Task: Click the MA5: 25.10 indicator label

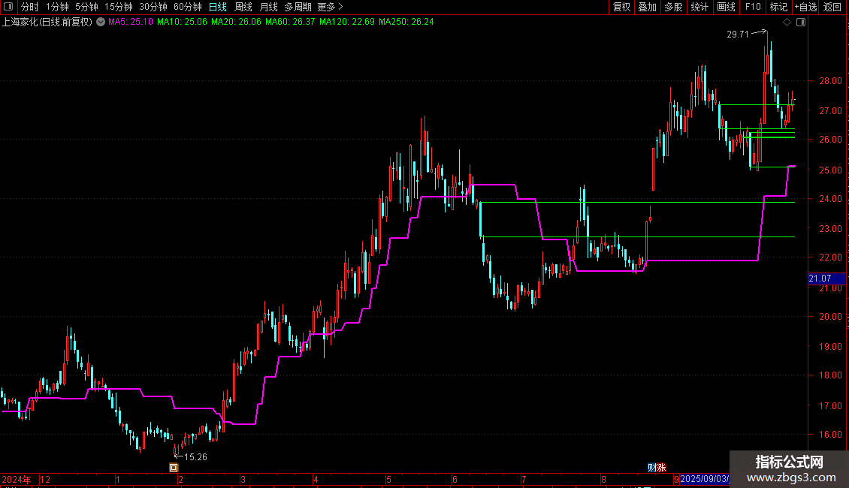Action: point(131,22)
